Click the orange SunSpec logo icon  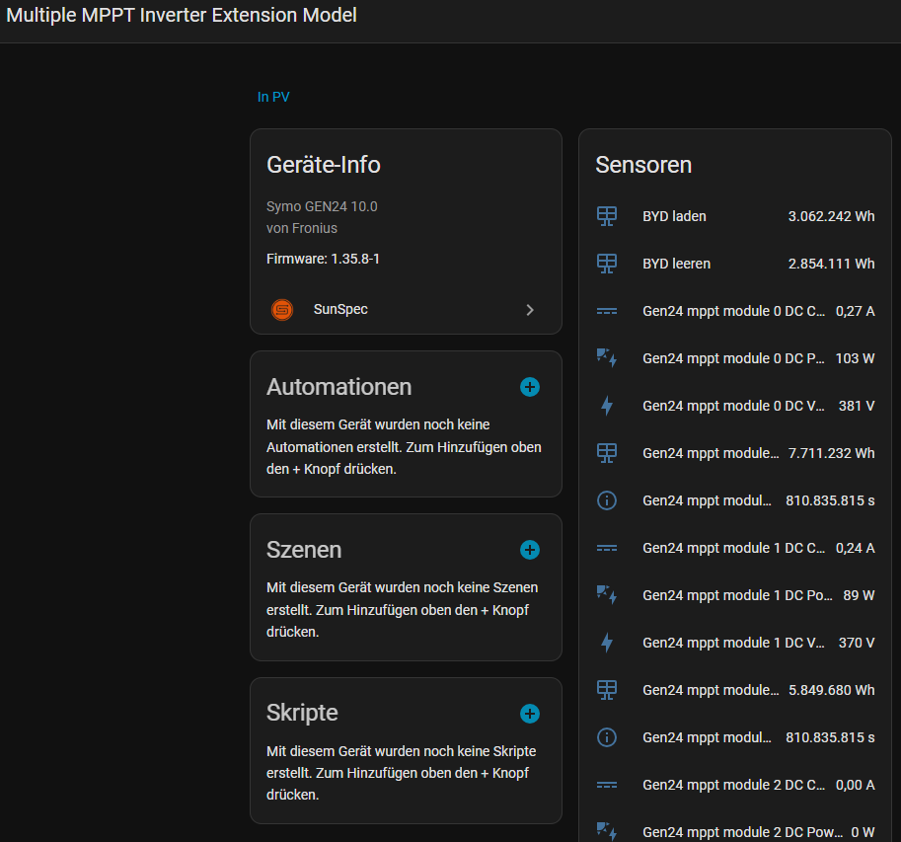click(282, 310)
